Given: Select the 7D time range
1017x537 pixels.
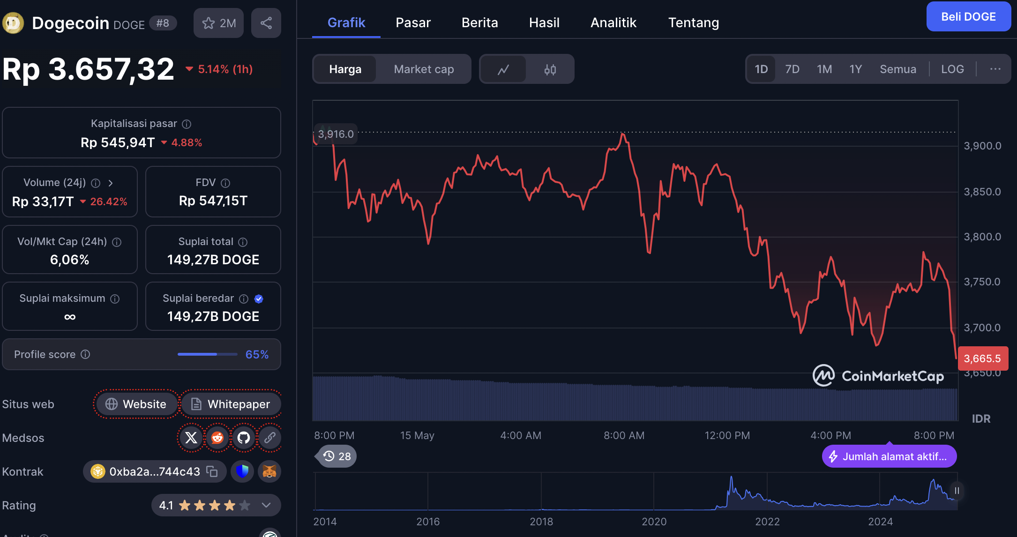Looking at the screenshot, I should click(x=792, y=69).
